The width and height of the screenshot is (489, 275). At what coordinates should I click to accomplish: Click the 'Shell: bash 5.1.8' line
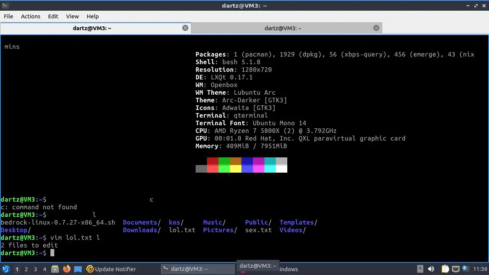228,62
